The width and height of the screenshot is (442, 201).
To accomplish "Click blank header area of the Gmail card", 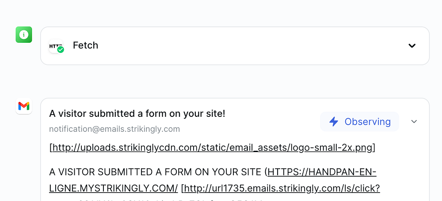I will (274, 115).
